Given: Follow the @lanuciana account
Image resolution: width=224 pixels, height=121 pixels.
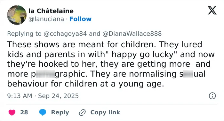Looking at the screenshot, I should coord(80,19).
